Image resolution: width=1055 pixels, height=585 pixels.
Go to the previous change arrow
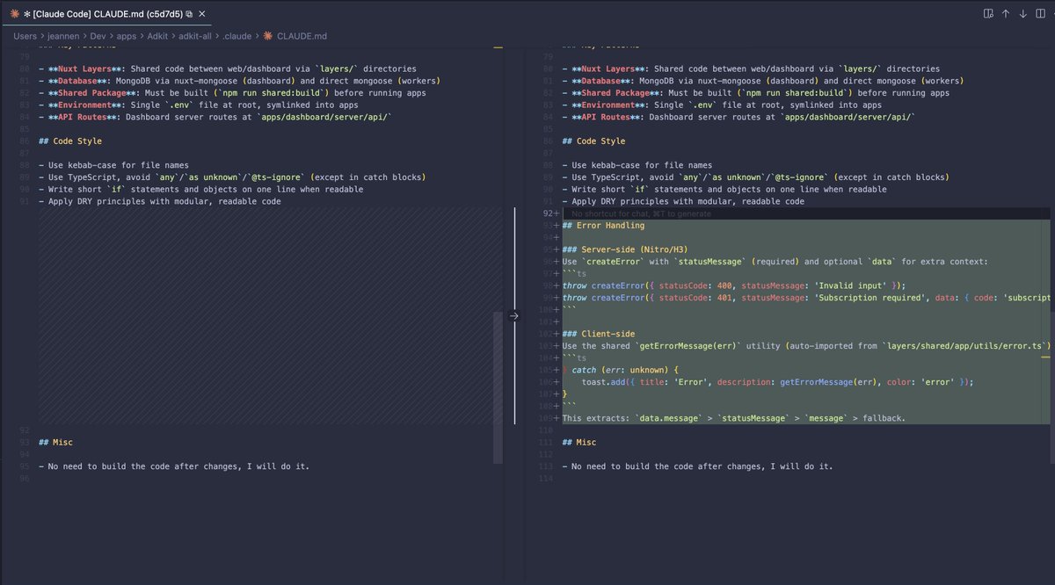tap(1006, 14)
